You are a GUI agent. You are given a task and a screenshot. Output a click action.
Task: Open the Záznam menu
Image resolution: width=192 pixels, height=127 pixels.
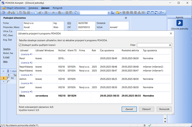pos(45,8)
